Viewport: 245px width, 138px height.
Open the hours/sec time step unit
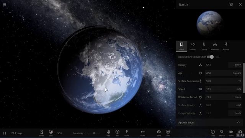tap(78, 133)
